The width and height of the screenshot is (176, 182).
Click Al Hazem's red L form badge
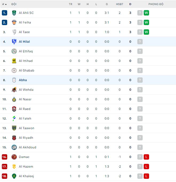coord(146,167)
